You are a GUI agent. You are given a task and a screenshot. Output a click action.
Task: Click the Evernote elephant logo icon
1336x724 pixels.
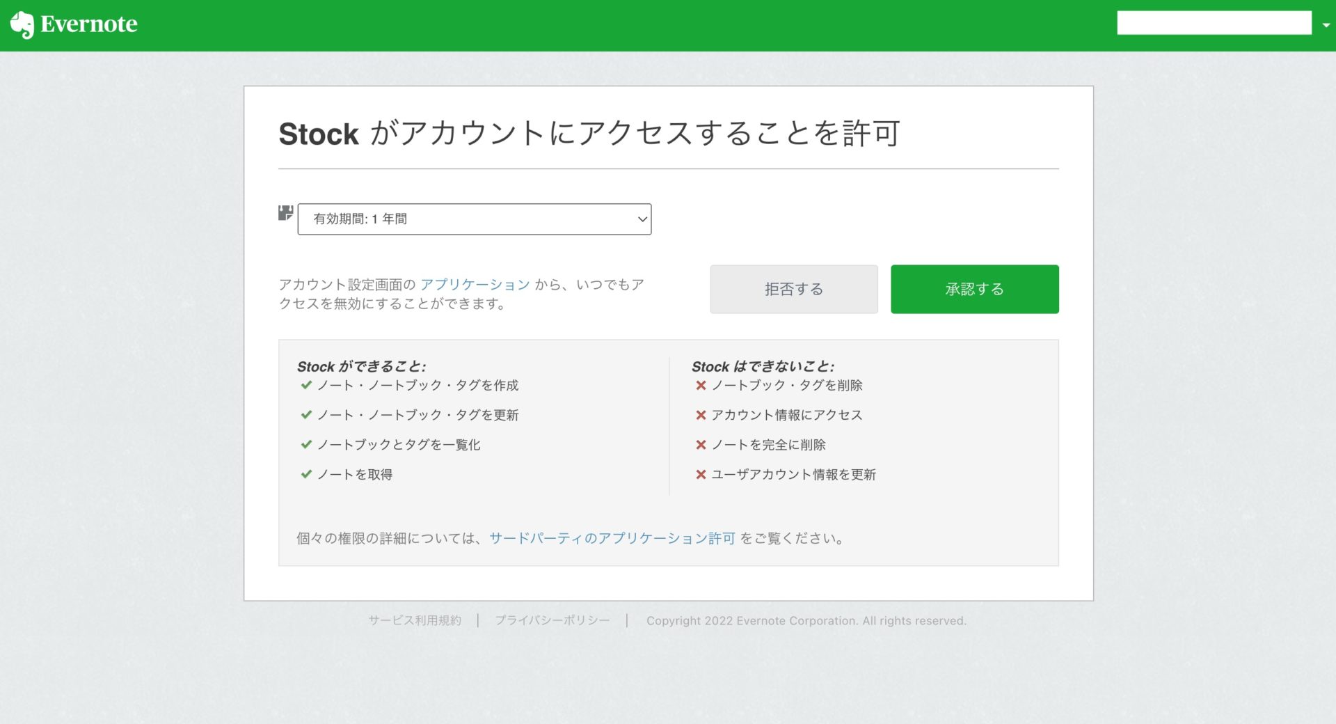pos(22,25)
